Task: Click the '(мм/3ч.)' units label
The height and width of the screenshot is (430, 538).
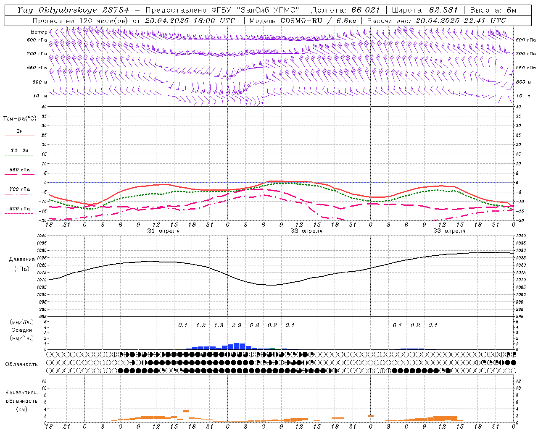Action: tap(22, 322)
